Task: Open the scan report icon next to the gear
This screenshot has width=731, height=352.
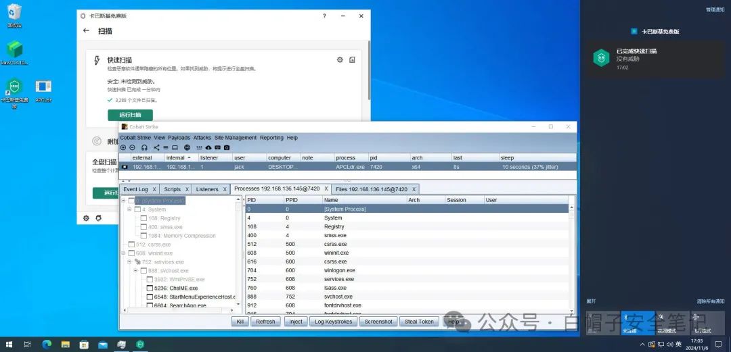Action: (352, 60)
